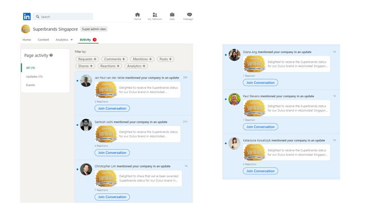View '4 Reactions' on Santosh Joshi's mention
Screen dimensions: 371x208
click(102, 146)
